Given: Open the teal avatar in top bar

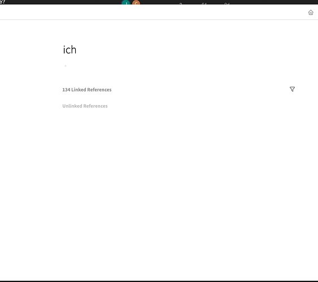Looking at the screenshot, I should [x=126, y=3].
